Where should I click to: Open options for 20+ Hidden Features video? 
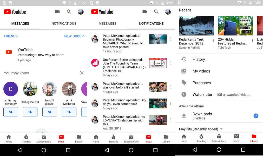click(253, 40)
